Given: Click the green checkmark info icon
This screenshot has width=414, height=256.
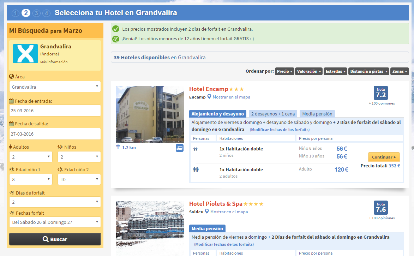Looking at the screenshot, I should 116,29.
